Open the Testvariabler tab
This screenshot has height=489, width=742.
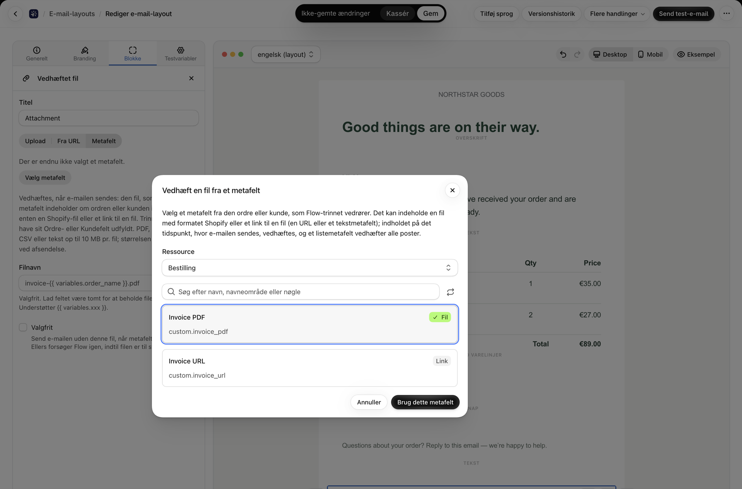(x=180, y=53)
